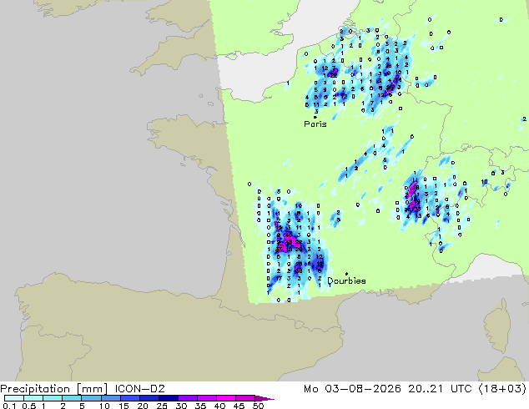529x409 pixels.
Task: Click the legend tick label "50"
Action: click(259, 406)
